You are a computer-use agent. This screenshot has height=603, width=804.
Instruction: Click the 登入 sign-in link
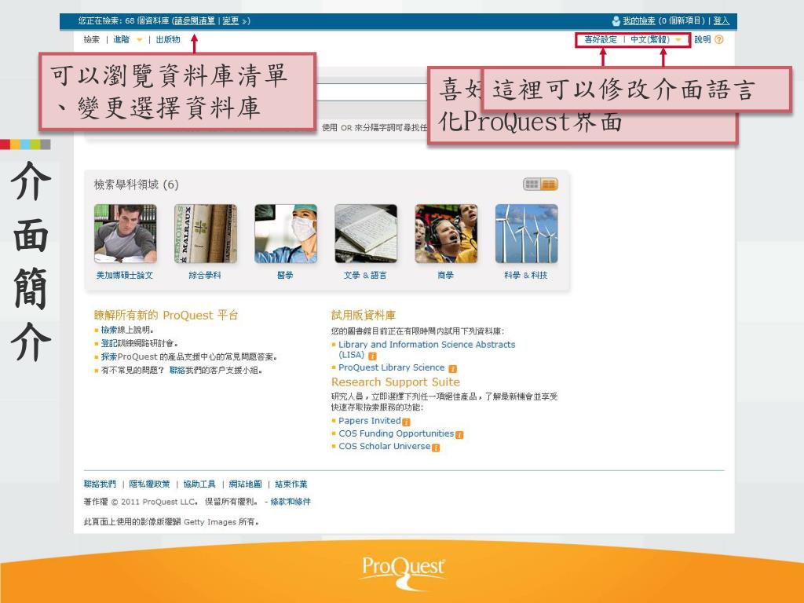tap(721, 21)
